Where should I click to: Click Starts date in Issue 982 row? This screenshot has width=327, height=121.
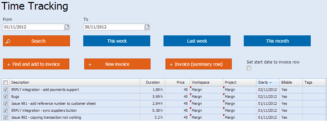[x=268, y=117]
